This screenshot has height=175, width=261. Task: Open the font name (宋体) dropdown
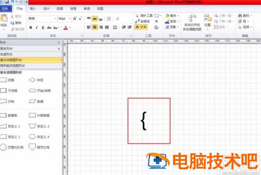click(56, 18)
